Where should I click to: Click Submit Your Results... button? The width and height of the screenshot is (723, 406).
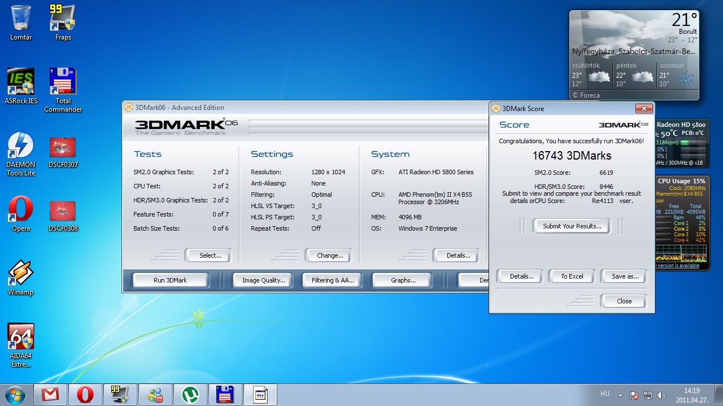pyautogui.click(x=572, y=226)
